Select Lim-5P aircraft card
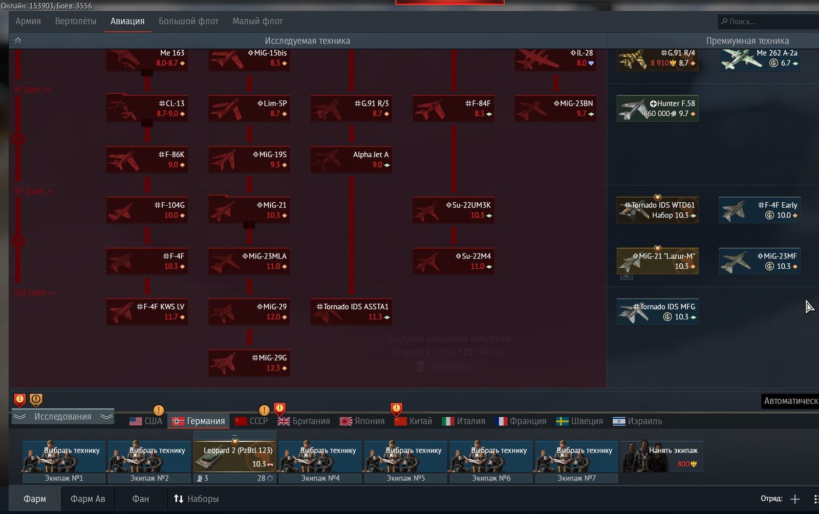 [249, 109]
